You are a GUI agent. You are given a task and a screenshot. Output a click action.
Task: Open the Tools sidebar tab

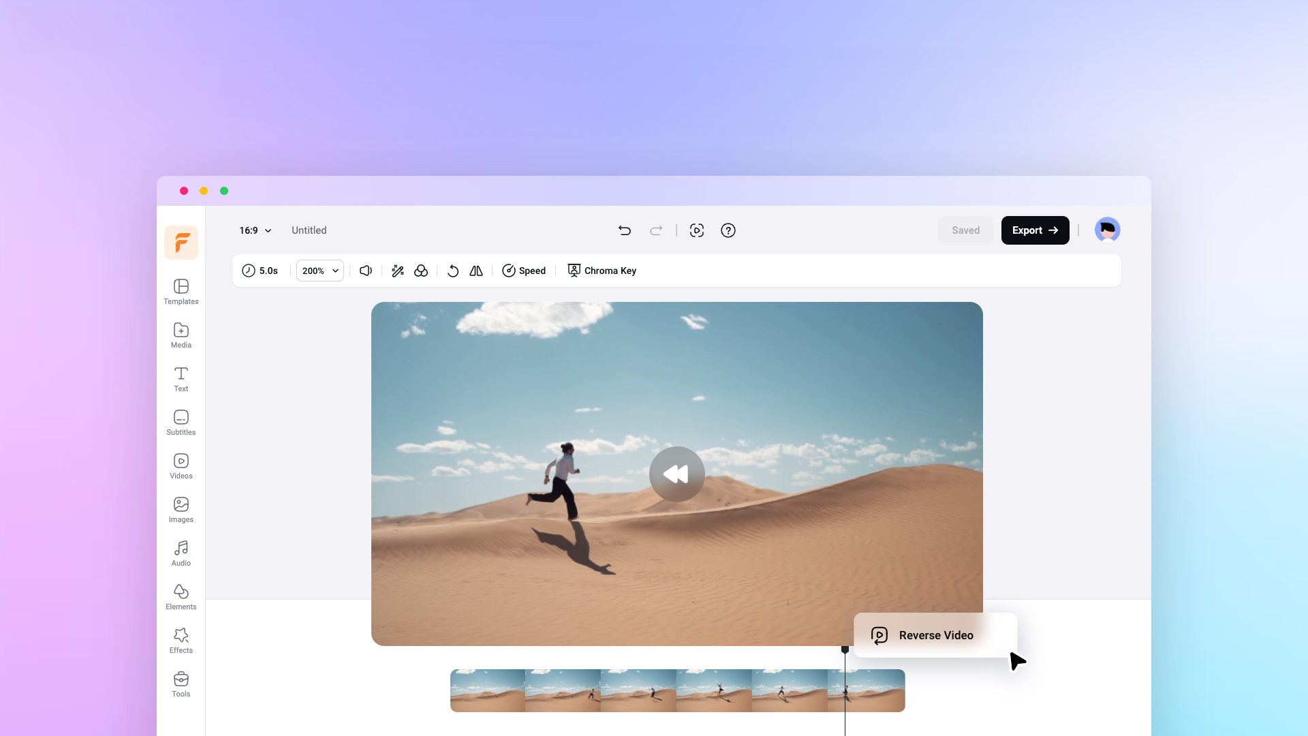tap(181, 684)
